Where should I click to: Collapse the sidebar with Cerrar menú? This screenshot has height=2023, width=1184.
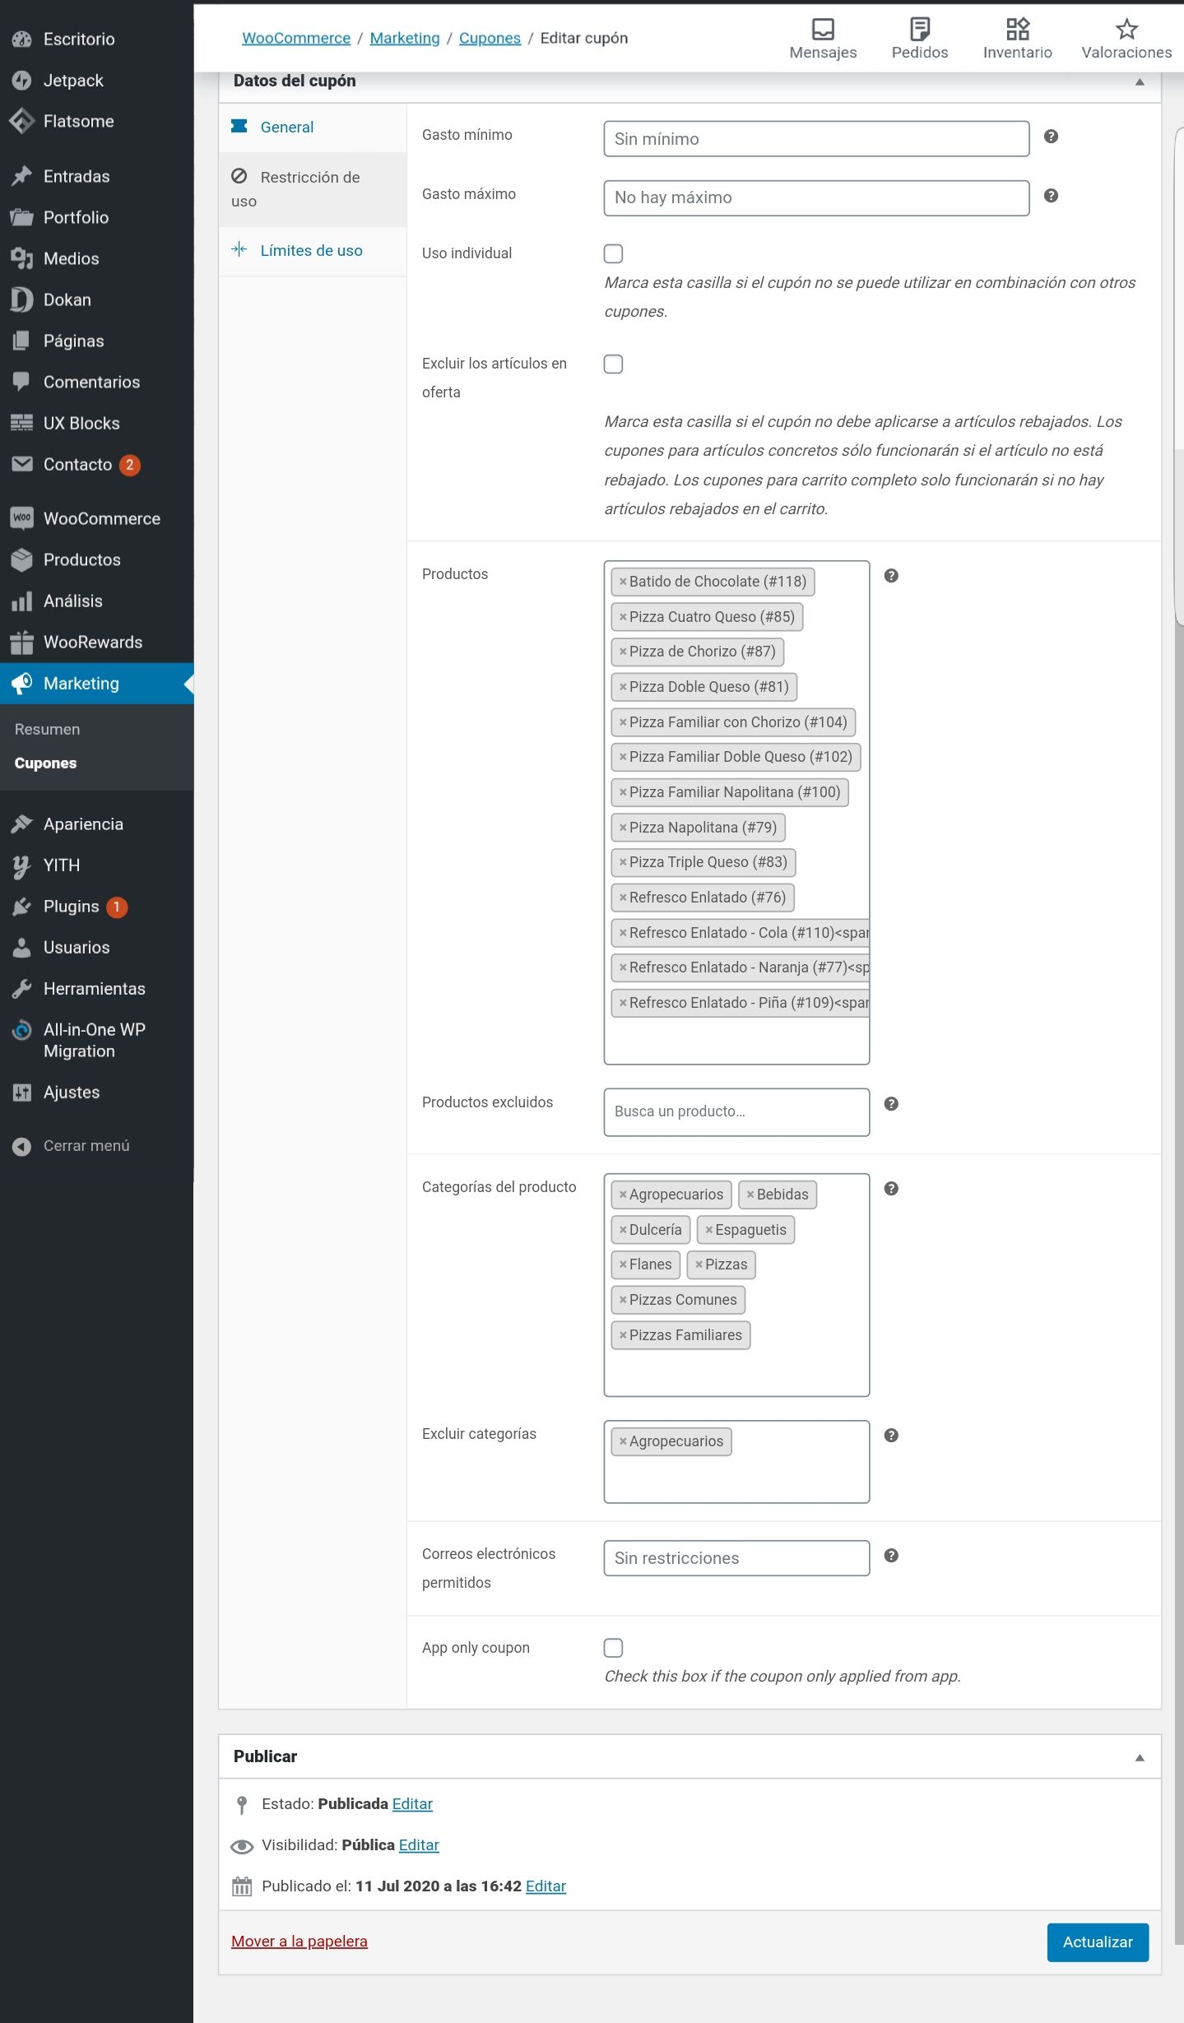[x=71, y=1146]
